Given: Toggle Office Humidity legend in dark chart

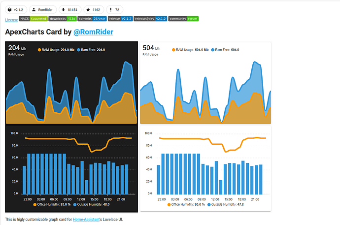Looking at the screenshot, I should coord(52,204).
